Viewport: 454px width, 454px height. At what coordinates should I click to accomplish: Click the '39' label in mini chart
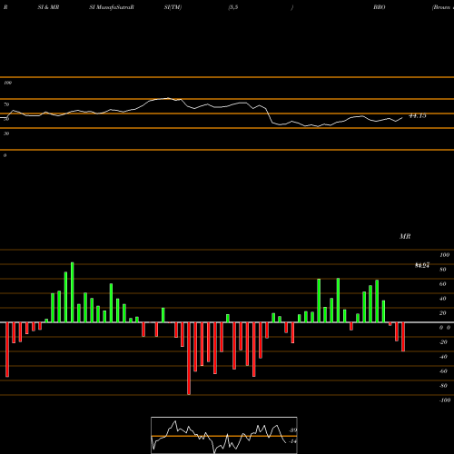pyautogui.click(x=293, y=430)
